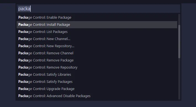Click the command list scrollbar thumb
The image size is (196, 107).
tap(179, 41)
